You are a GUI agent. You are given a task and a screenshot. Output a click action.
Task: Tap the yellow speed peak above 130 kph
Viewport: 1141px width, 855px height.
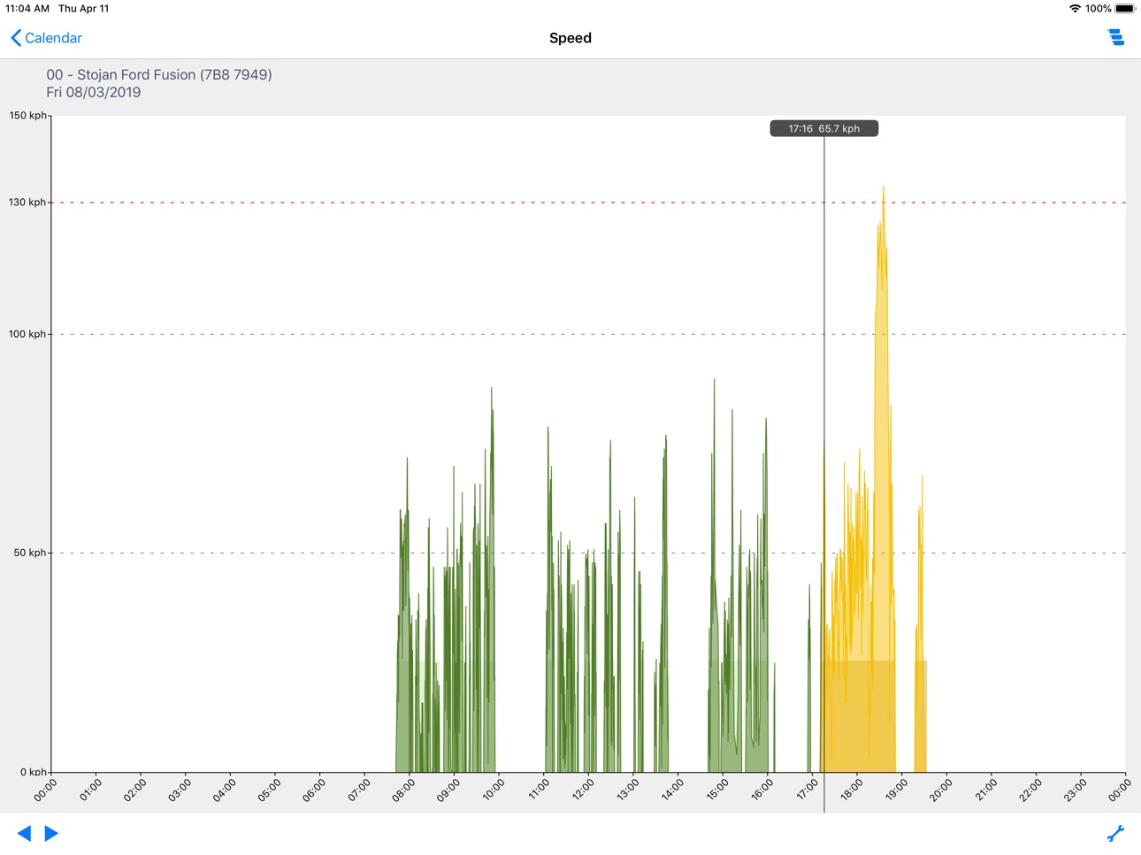click(883, 195)
